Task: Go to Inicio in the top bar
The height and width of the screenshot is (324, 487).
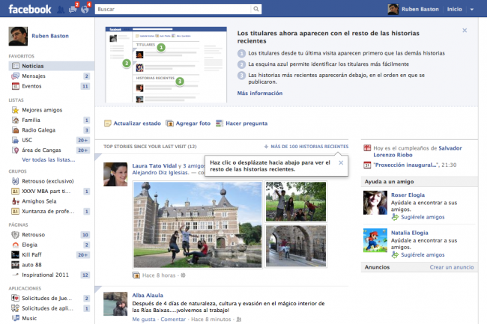Action: point(454,9)
